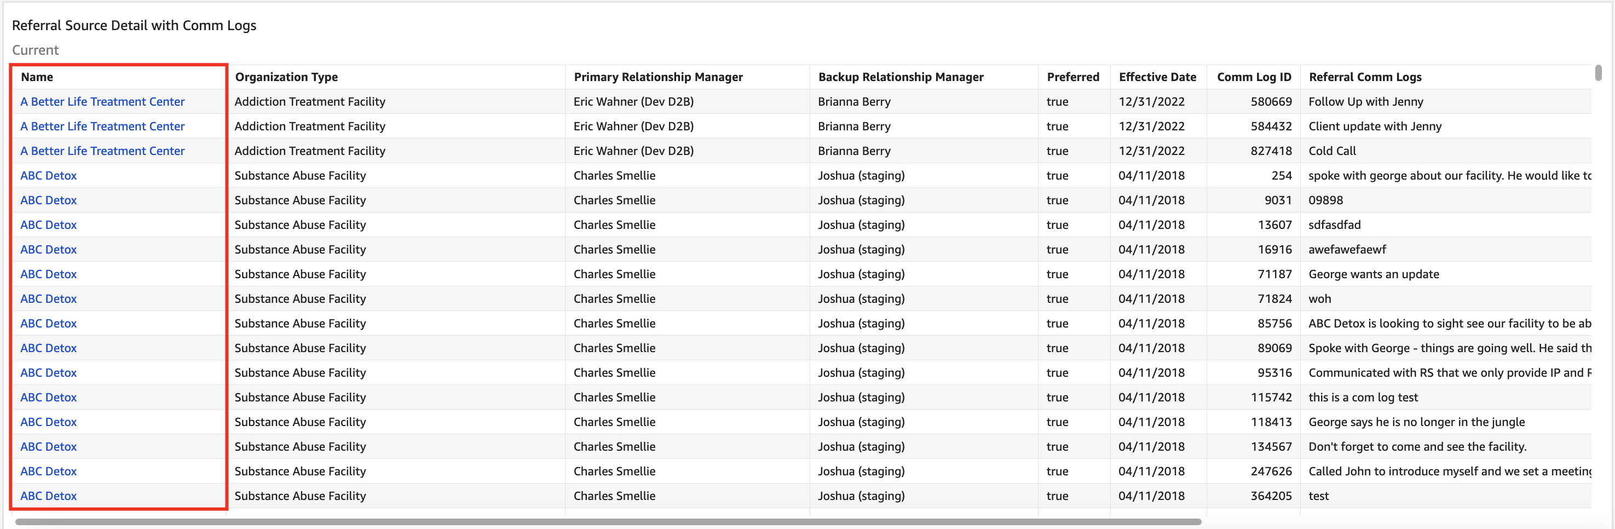
Task: Open ABC Detox link in row 254
Action: (x=48, y=175)
